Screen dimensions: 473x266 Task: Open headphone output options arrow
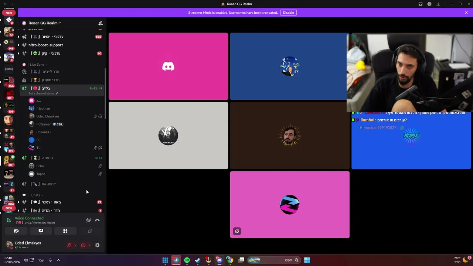89,245
